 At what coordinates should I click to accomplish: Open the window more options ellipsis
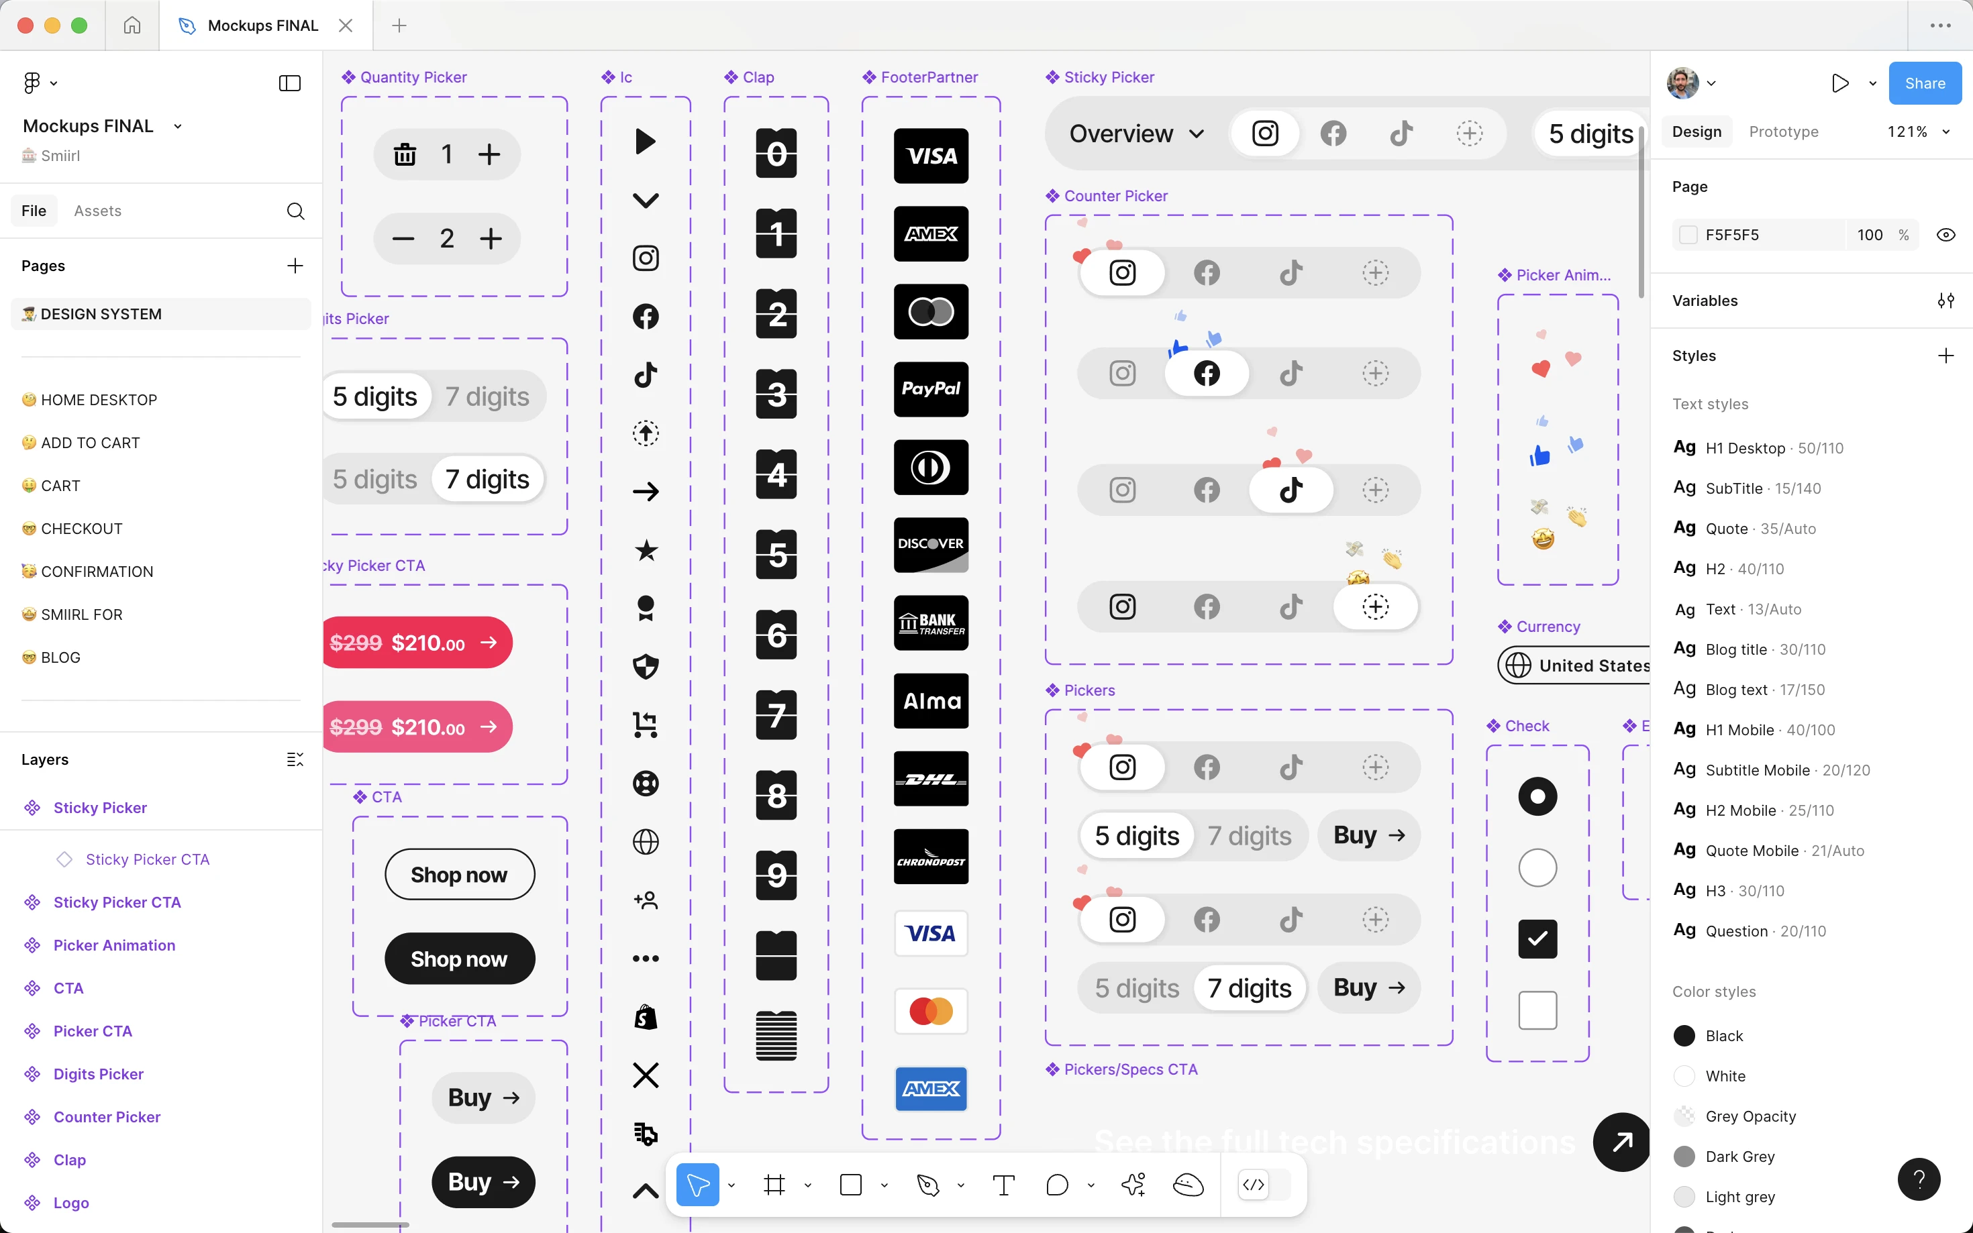(1940, 25)
